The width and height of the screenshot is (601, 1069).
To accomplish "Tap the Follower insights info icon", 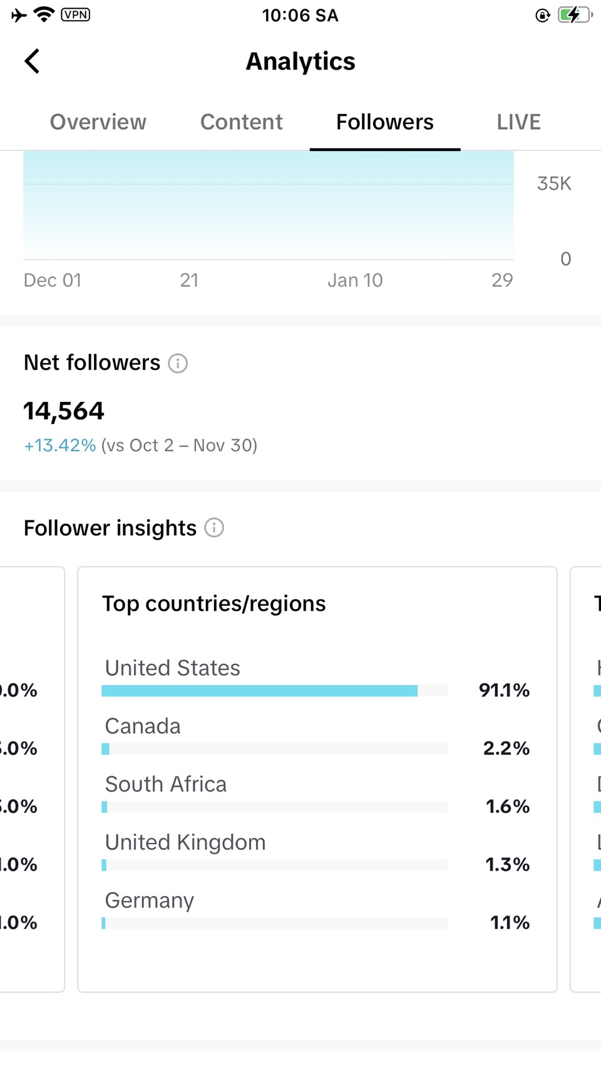I will click(214, 528).
